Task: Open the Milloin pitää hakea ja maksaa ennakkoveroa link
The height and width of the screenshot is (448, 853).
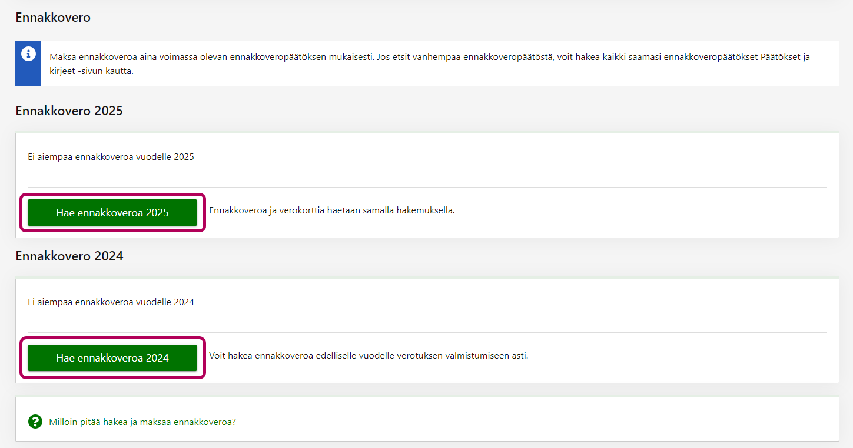Action: click(x=142, y=422)
